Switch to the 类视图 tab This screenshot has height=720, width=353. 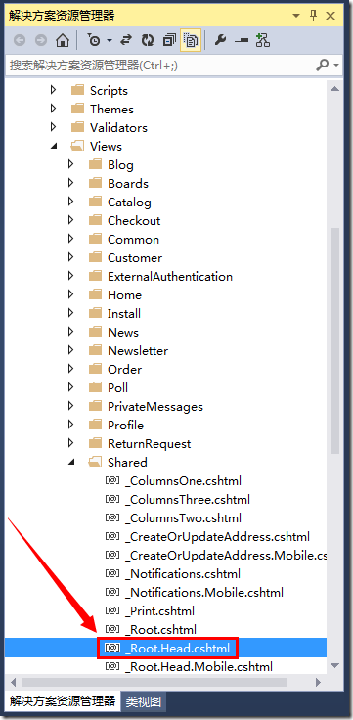(x=144, y=701)
